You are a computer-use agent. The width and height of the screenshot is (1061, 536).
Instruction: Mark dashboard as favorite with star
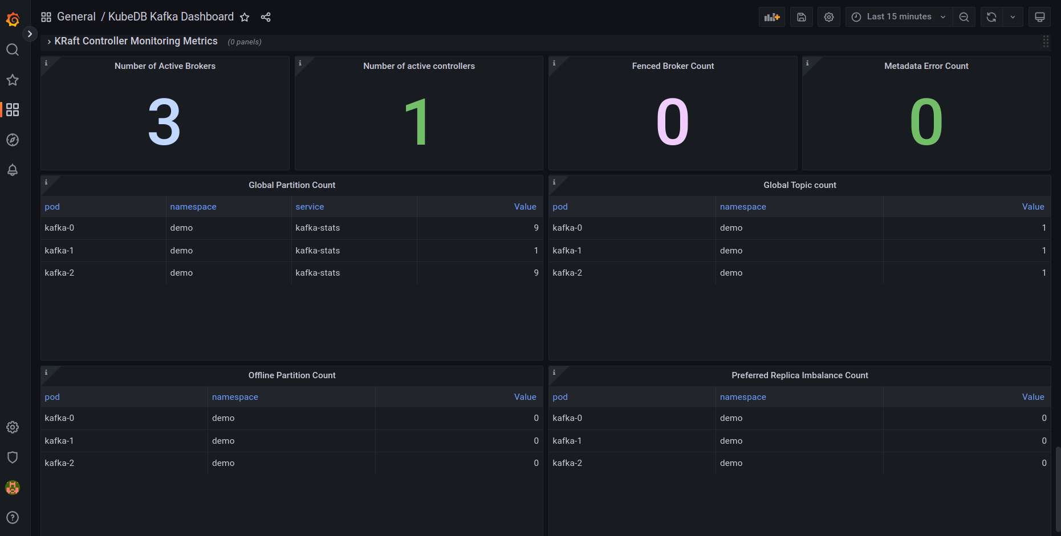tap(245, 17)
